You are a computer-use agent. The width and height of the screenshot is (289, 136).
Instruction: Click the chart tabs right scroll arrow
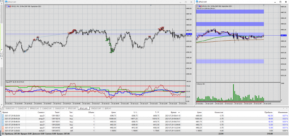coord(287,108)
